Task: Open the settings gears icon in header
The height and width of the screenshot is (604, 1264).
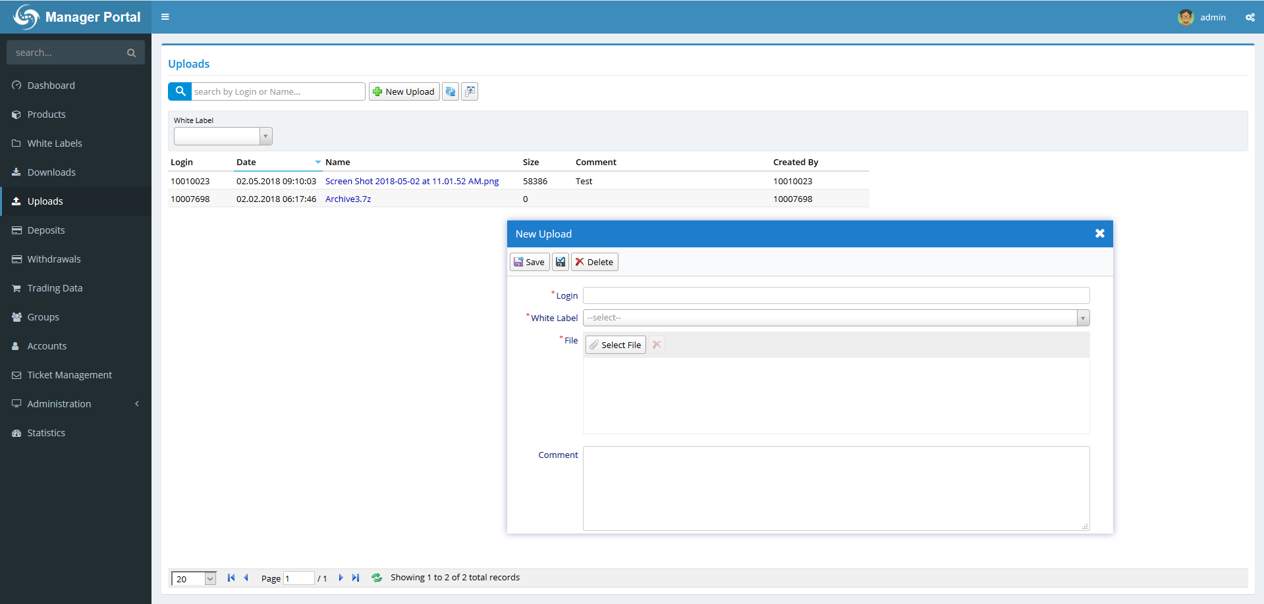Action: (x=1250, y=18)
